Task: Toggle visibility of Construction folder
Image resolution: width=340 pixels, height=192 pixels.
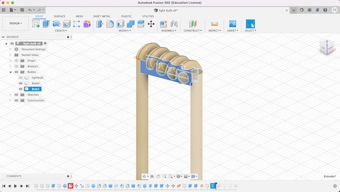Action: (x=16, y=100)
